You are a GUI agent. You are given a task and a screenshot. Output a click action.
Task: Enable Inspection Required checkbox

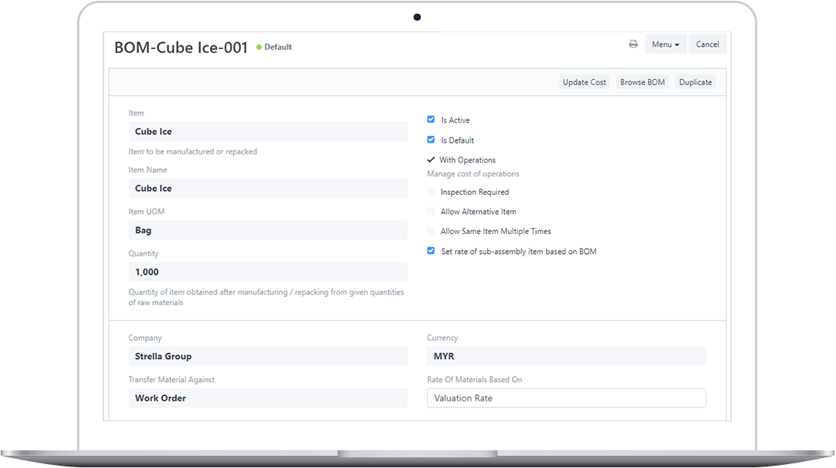[431, 192]
